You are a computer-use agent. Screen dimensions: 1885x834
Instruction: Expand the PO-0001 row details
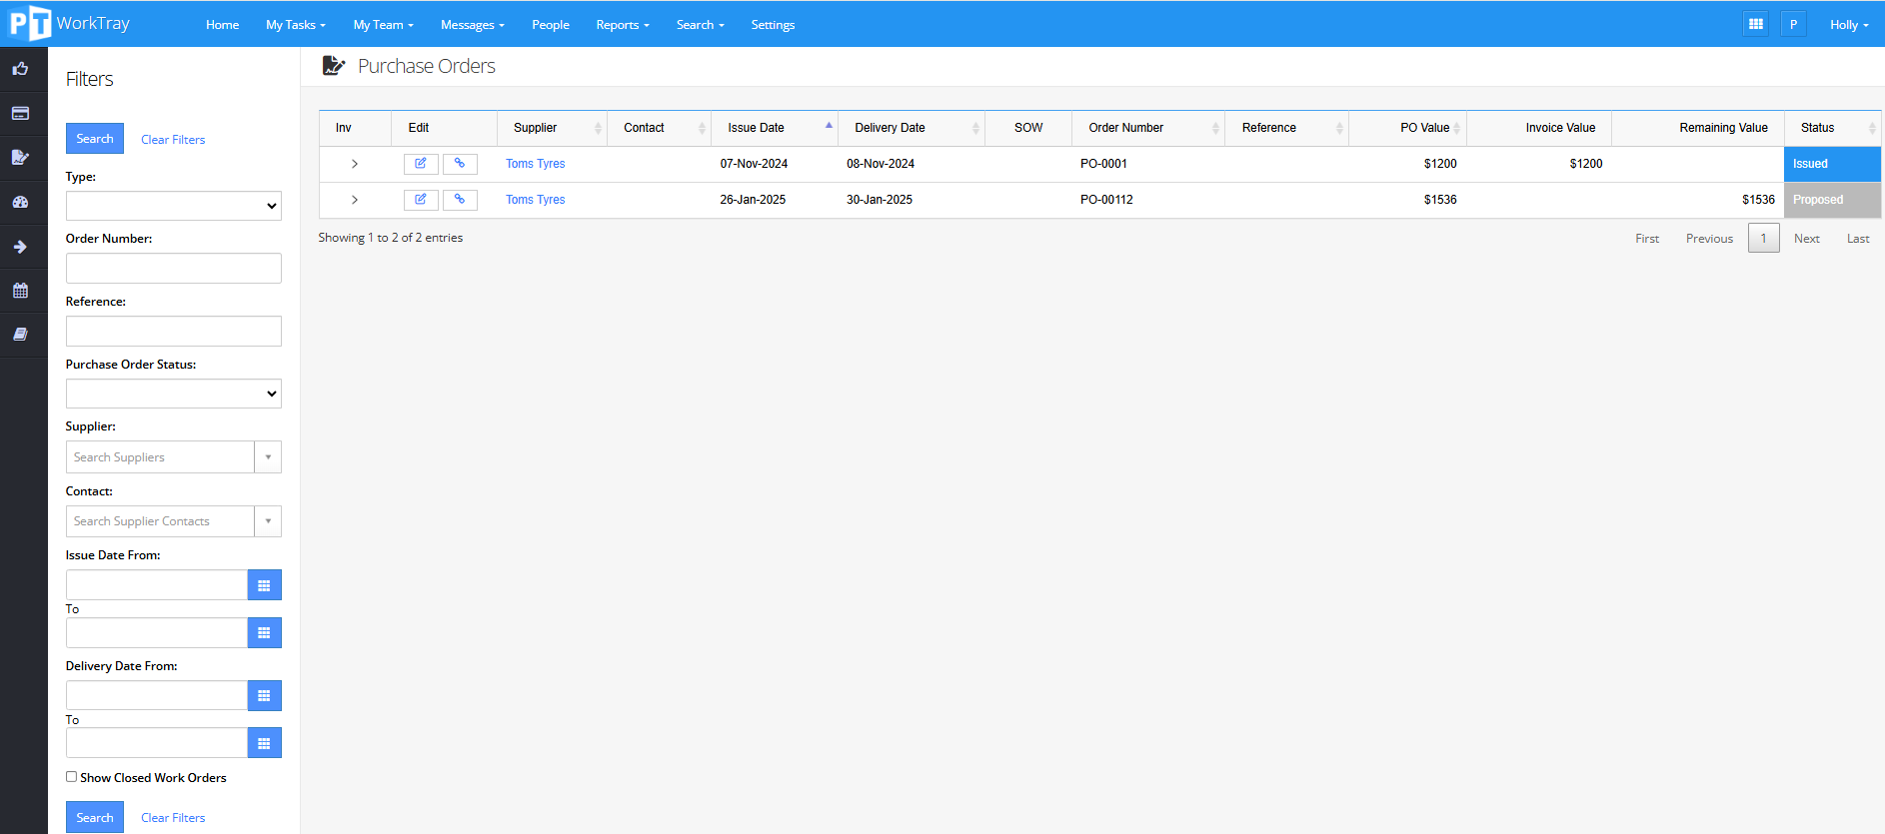coord(355,164)
